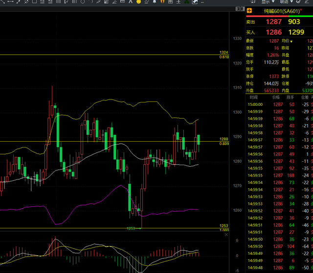The width and height of the screenshot is (313, 273).
Task: Select the horizontal segment drawing tool
Action: click(x=10, y=1)
